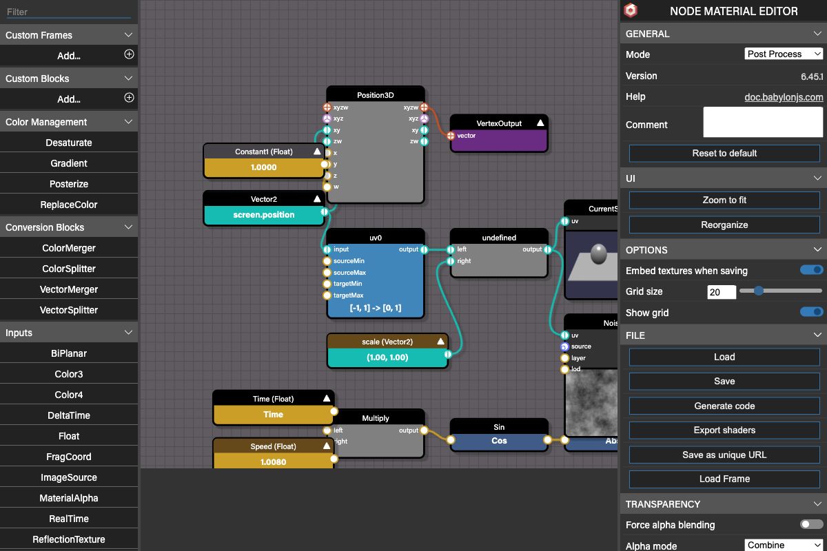Viewport: 827px width, 551px height.
Task: Click the triangle icon on Constant1 node
Action: (317, 152)
